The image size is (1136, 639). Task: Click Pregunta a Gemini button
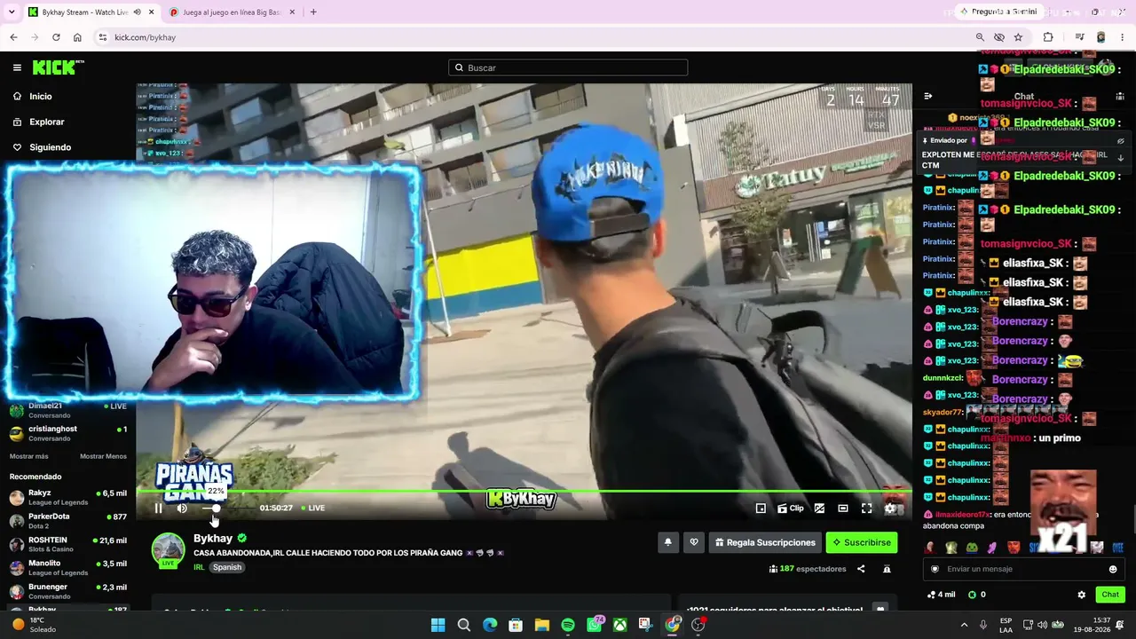pos(998,12)
